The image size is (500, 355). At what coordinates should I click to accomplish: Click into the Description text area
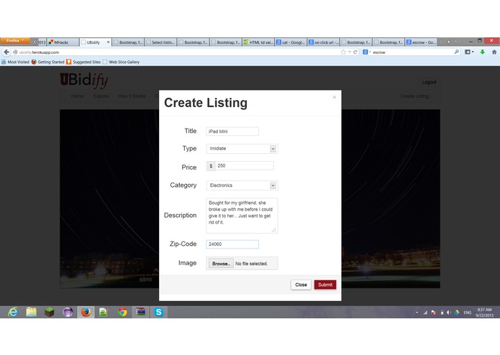242,216
